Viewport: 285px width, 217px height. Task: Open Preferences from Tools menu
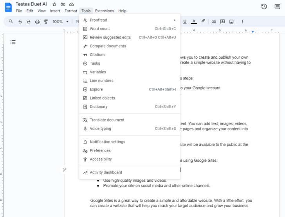[x=130, y=151]
